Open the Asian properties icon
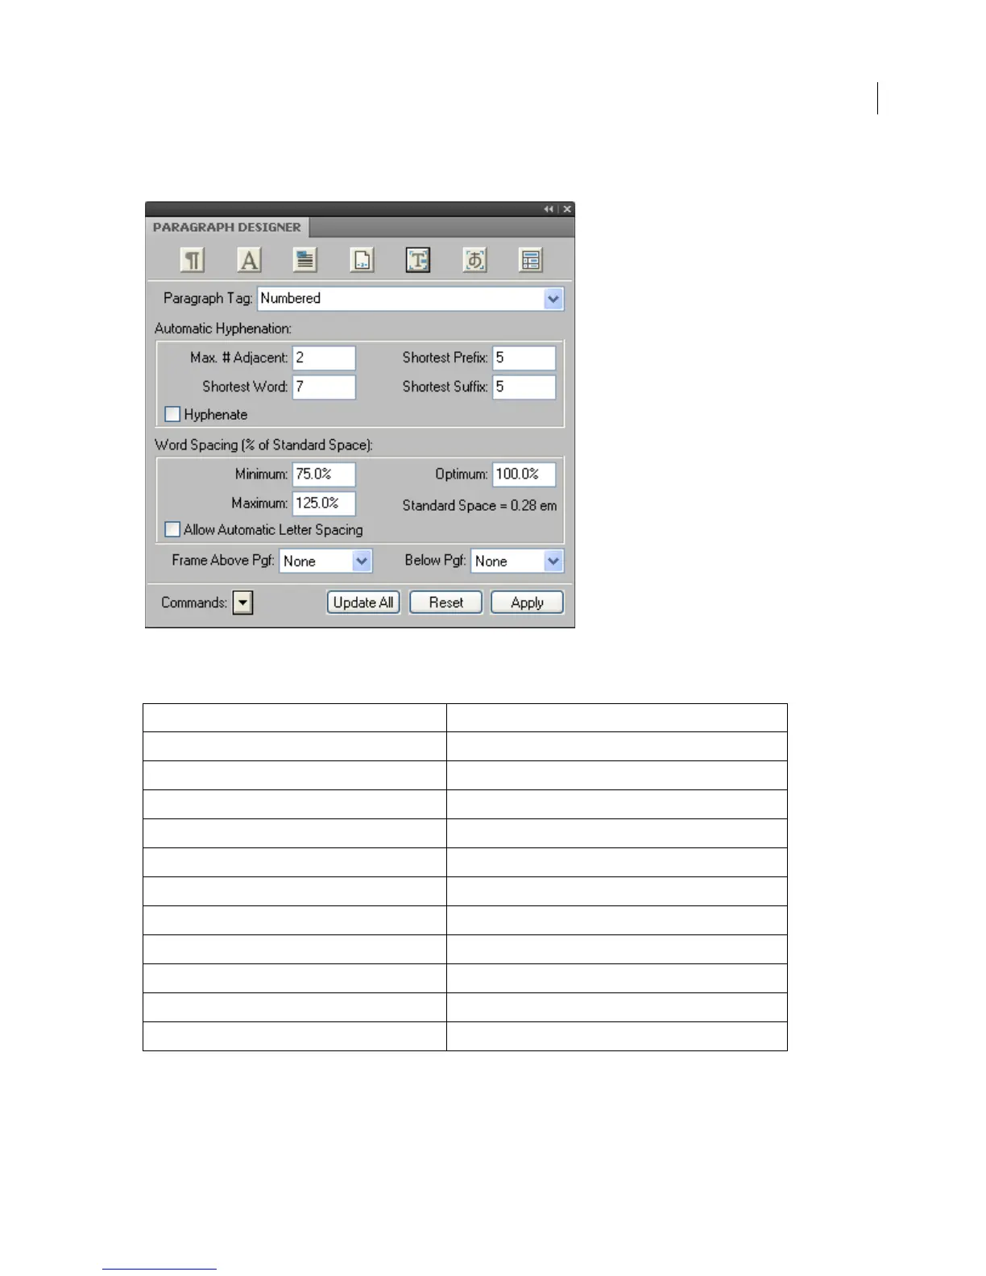The height and width of the screenshot is (1276, 986). coord(474,260)
